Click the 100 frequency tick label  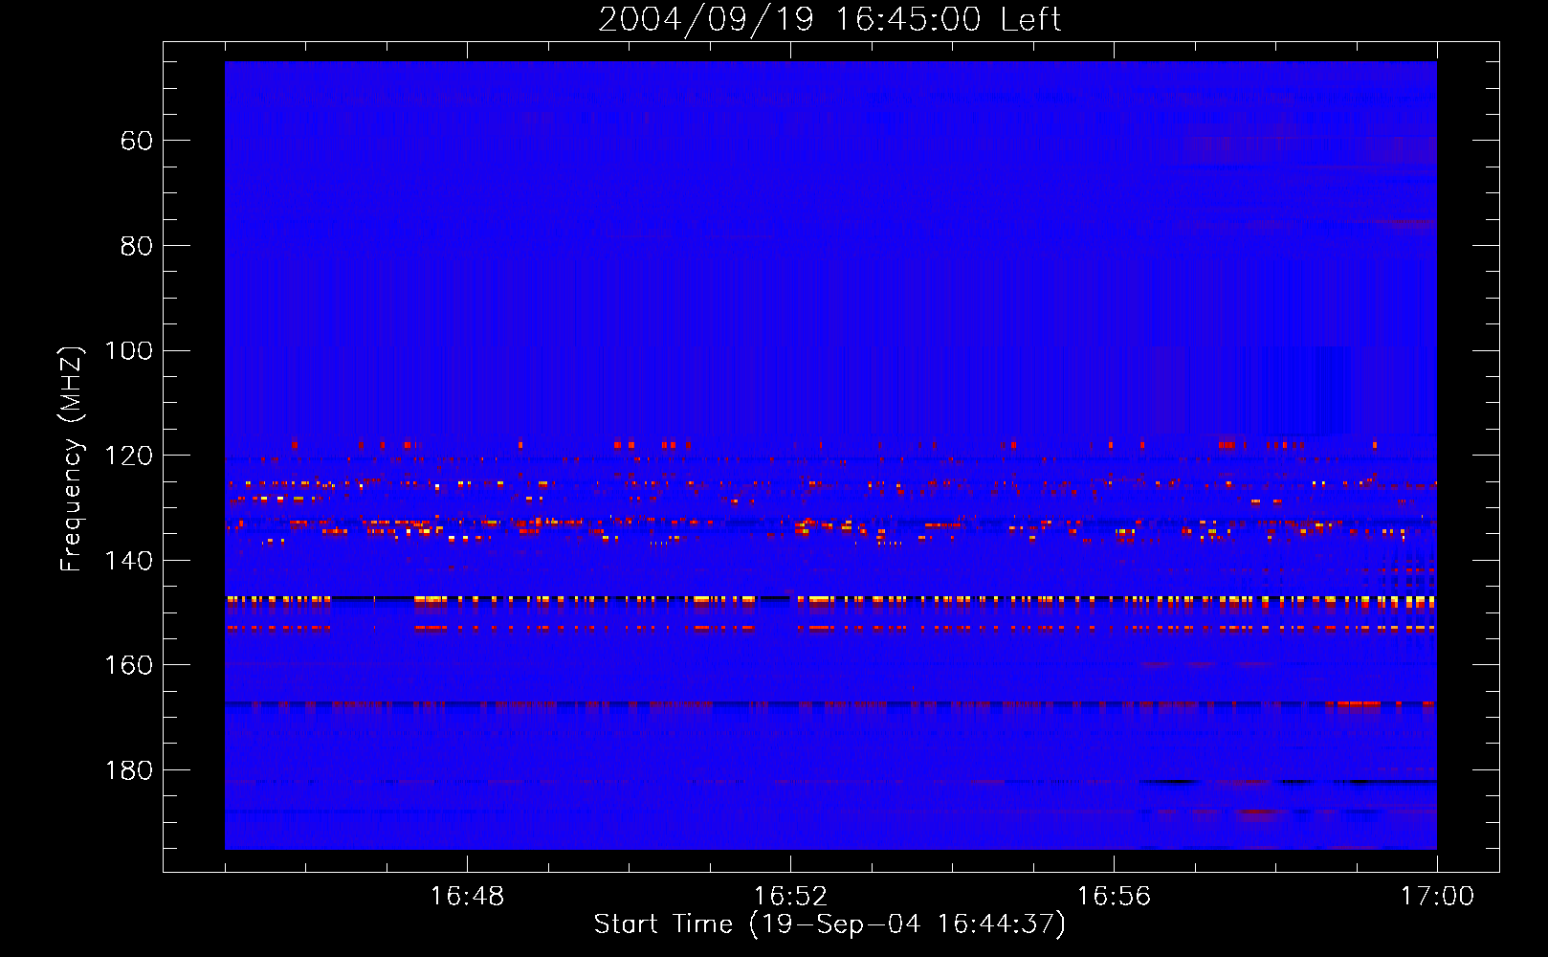click(129, 351)
